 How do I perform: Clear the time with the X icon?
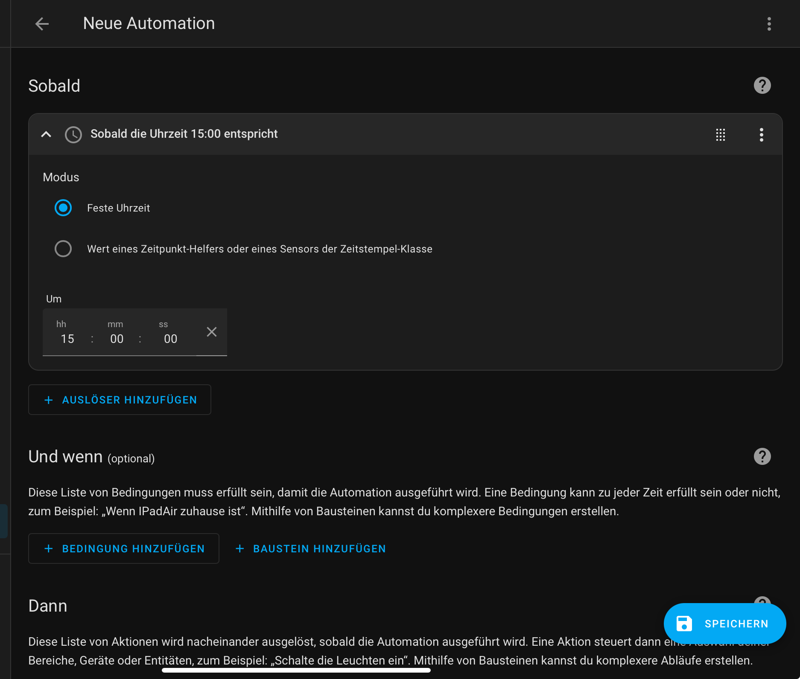(212, 332)
